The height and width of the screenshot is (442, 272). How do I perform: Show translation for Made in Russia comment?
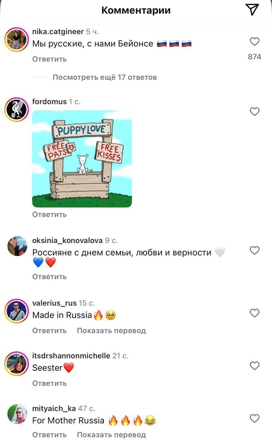[111, 331]
